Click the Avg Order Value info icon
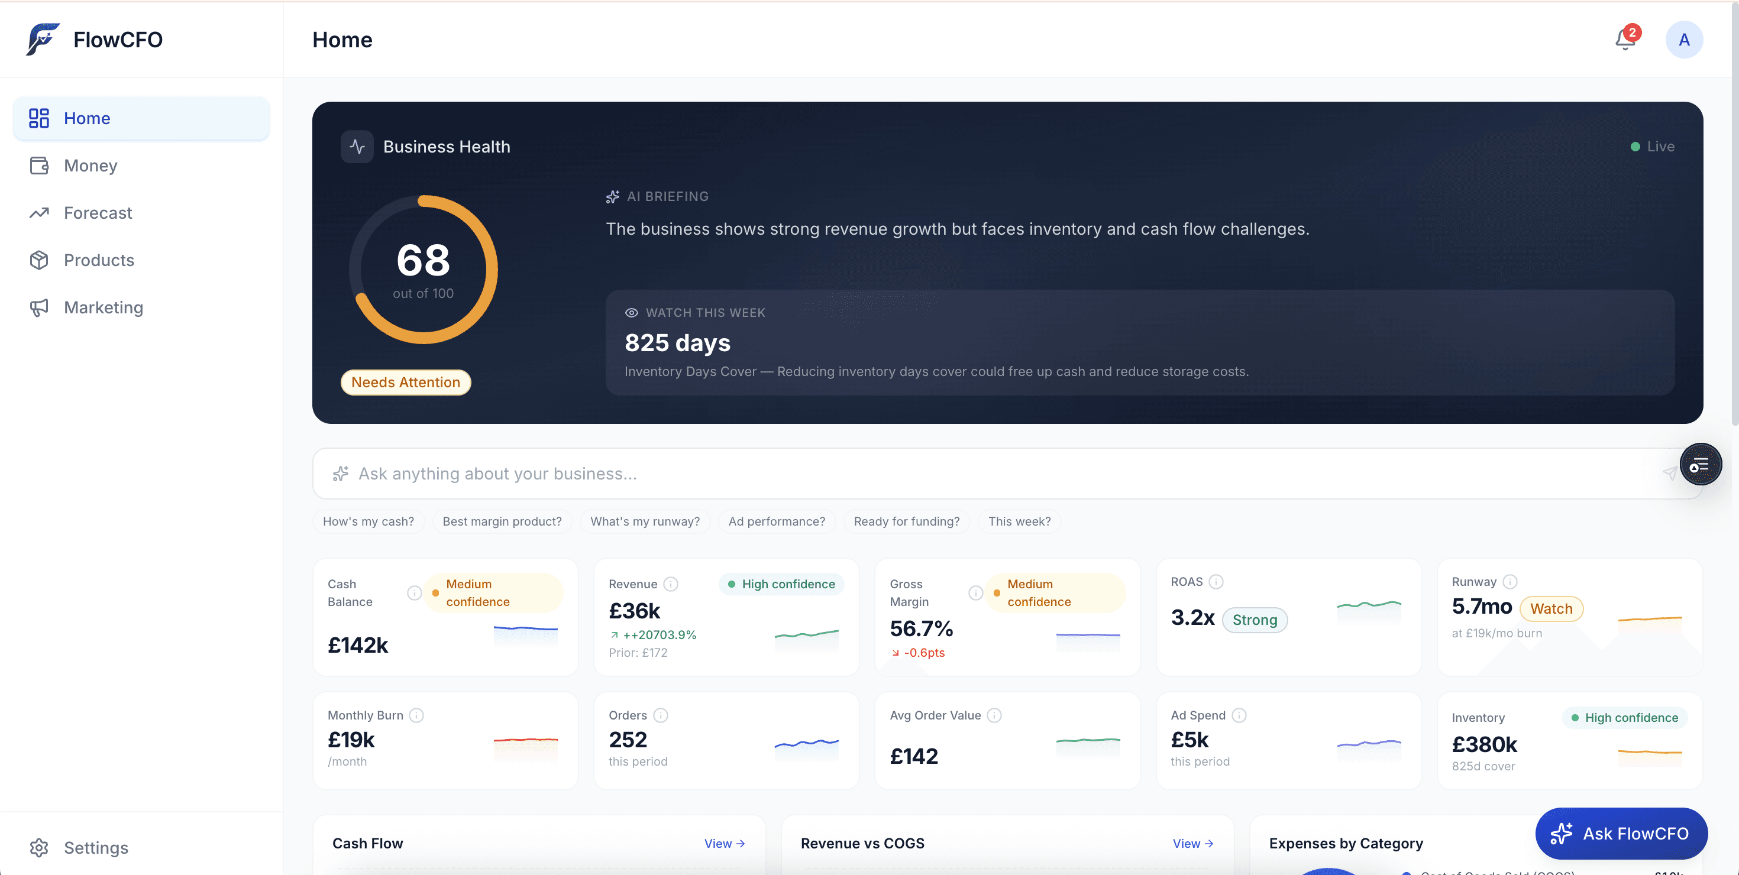The height and width of the screenshot is (875, 1739). tap(994, 714)
